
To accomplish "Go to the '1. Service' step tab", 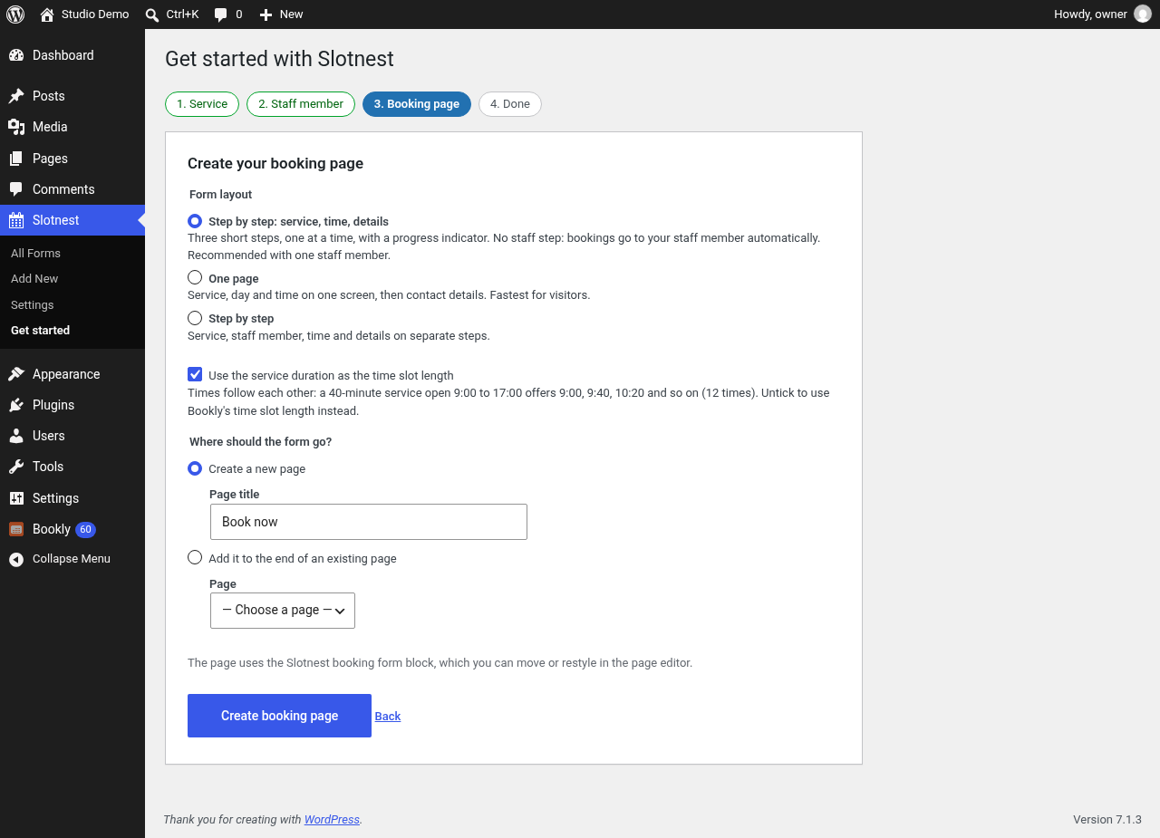I will 202,104.
